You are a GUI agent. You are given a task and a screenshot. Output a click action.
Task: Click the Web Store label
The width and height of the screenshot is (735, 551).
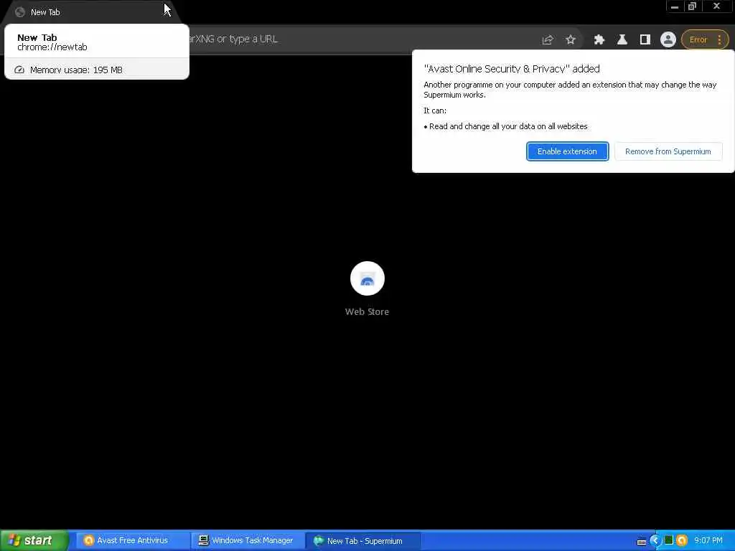[x=367, y=311]
